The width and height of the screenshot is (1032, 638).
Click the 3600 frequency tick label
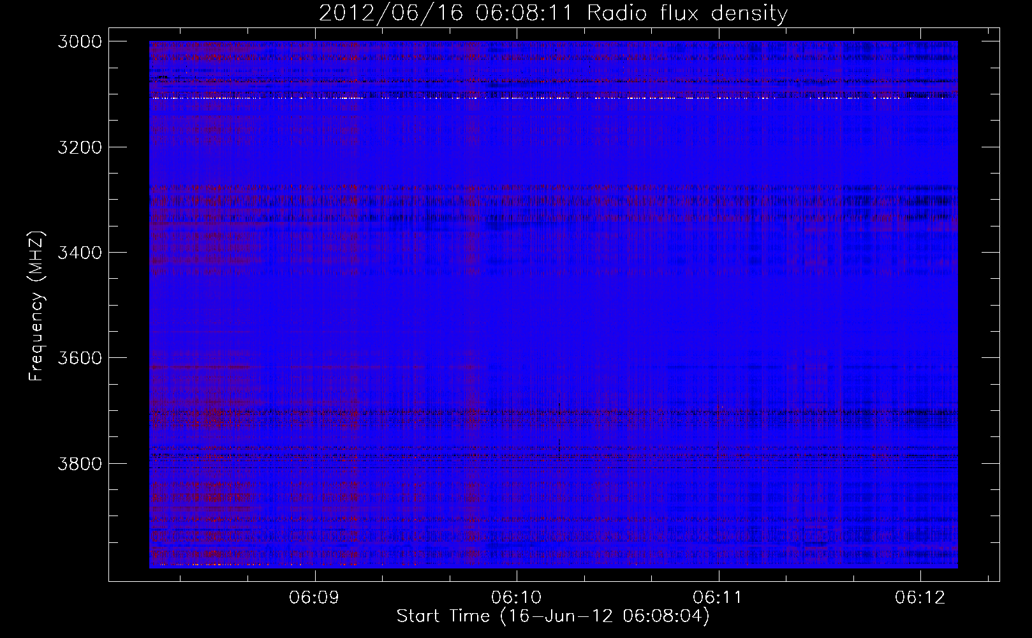pyautogui.click(x=80, y=358)
